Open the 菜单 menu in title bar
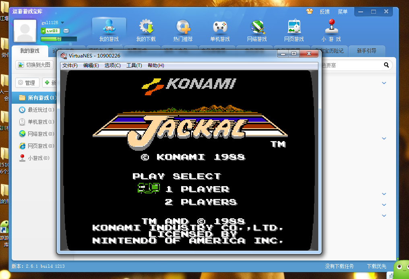Screen dimensions: 409x279 click(x=343, y=12)
